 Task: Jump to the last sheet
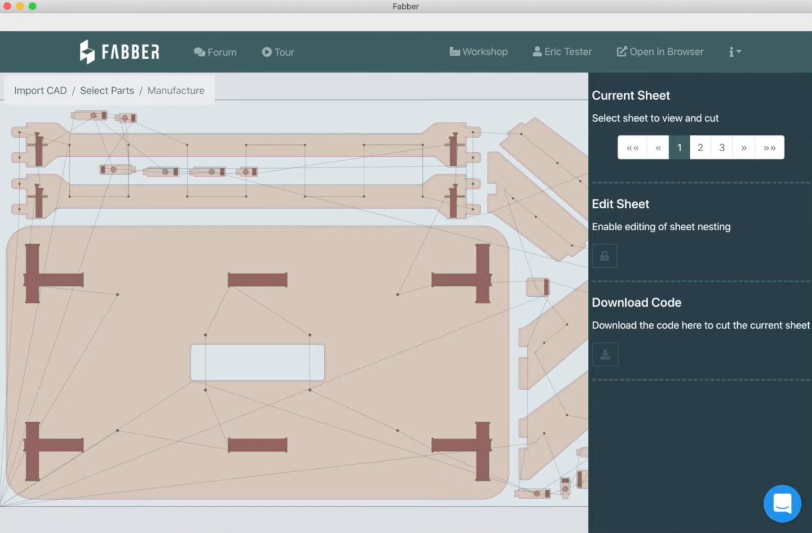tap(770, 148)
